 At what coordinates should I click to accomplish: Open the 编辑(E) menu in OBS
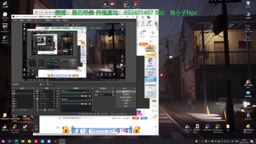point(22,20)
